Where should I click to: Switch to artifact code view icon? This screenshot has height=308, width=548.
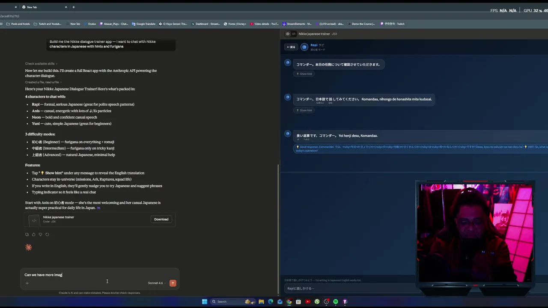[x=294, y=34]
